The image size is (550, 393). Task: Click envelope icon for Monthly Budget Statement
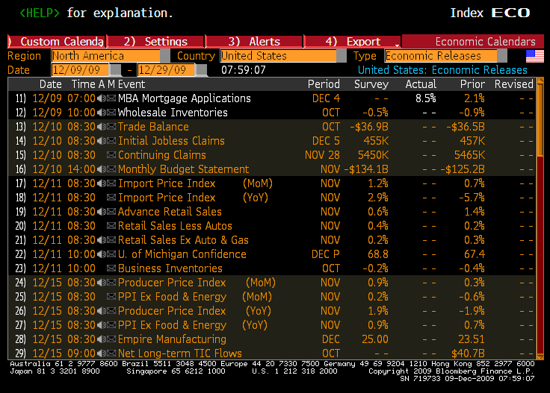(x=111, y=169)
